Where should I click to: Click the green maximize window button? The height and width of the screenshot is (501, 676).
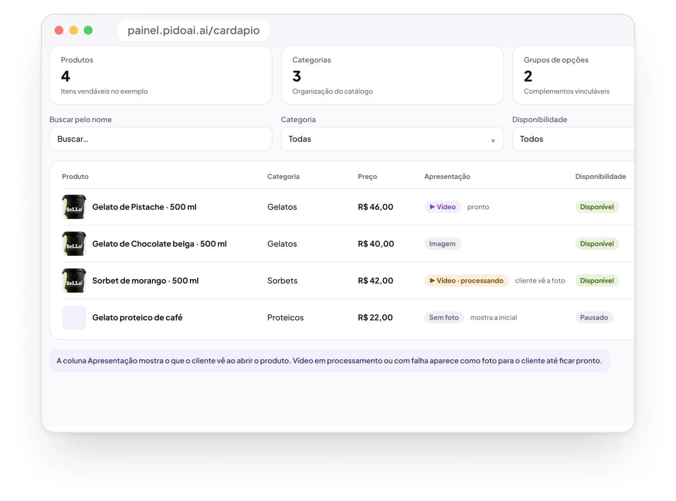(x=88, y=30)
